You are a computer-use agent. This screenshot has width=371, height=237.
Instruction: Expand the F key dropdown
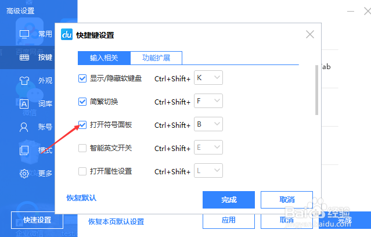(208, 101)
